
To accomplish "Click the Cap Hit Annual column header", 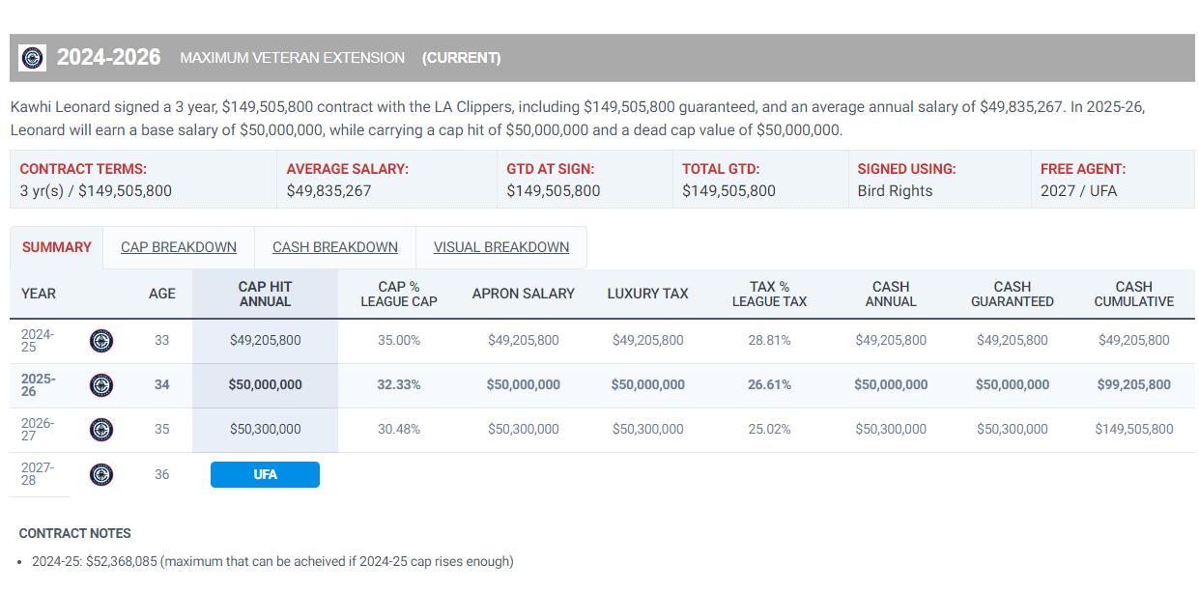I will 265,294.
